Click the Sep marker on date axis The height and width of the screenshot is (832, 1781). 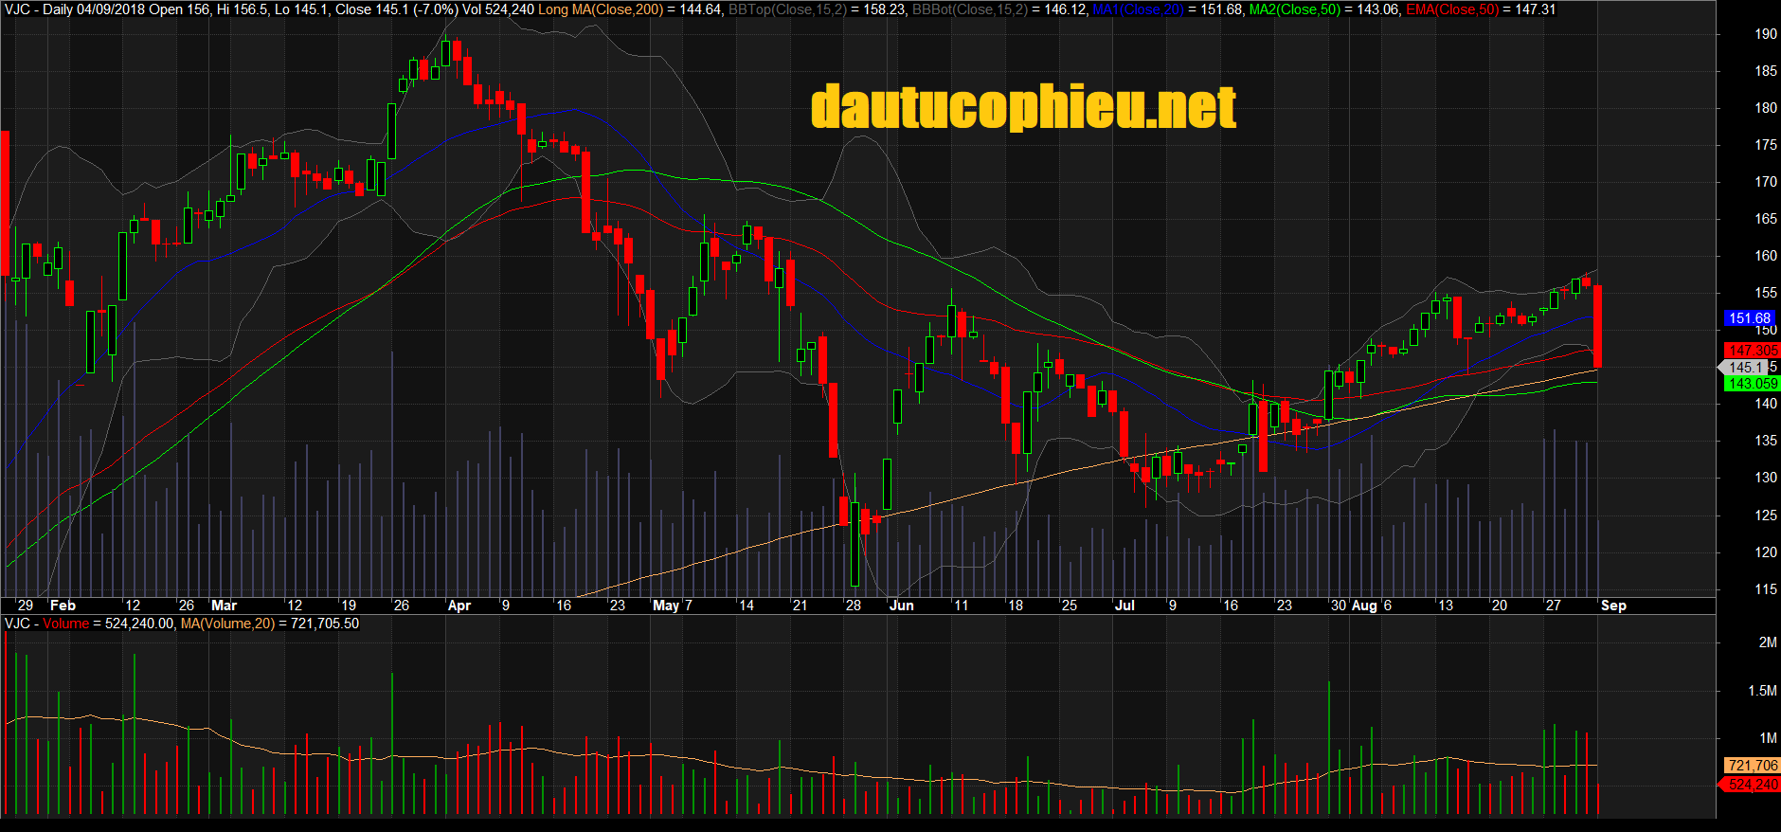coord(1613,606)
